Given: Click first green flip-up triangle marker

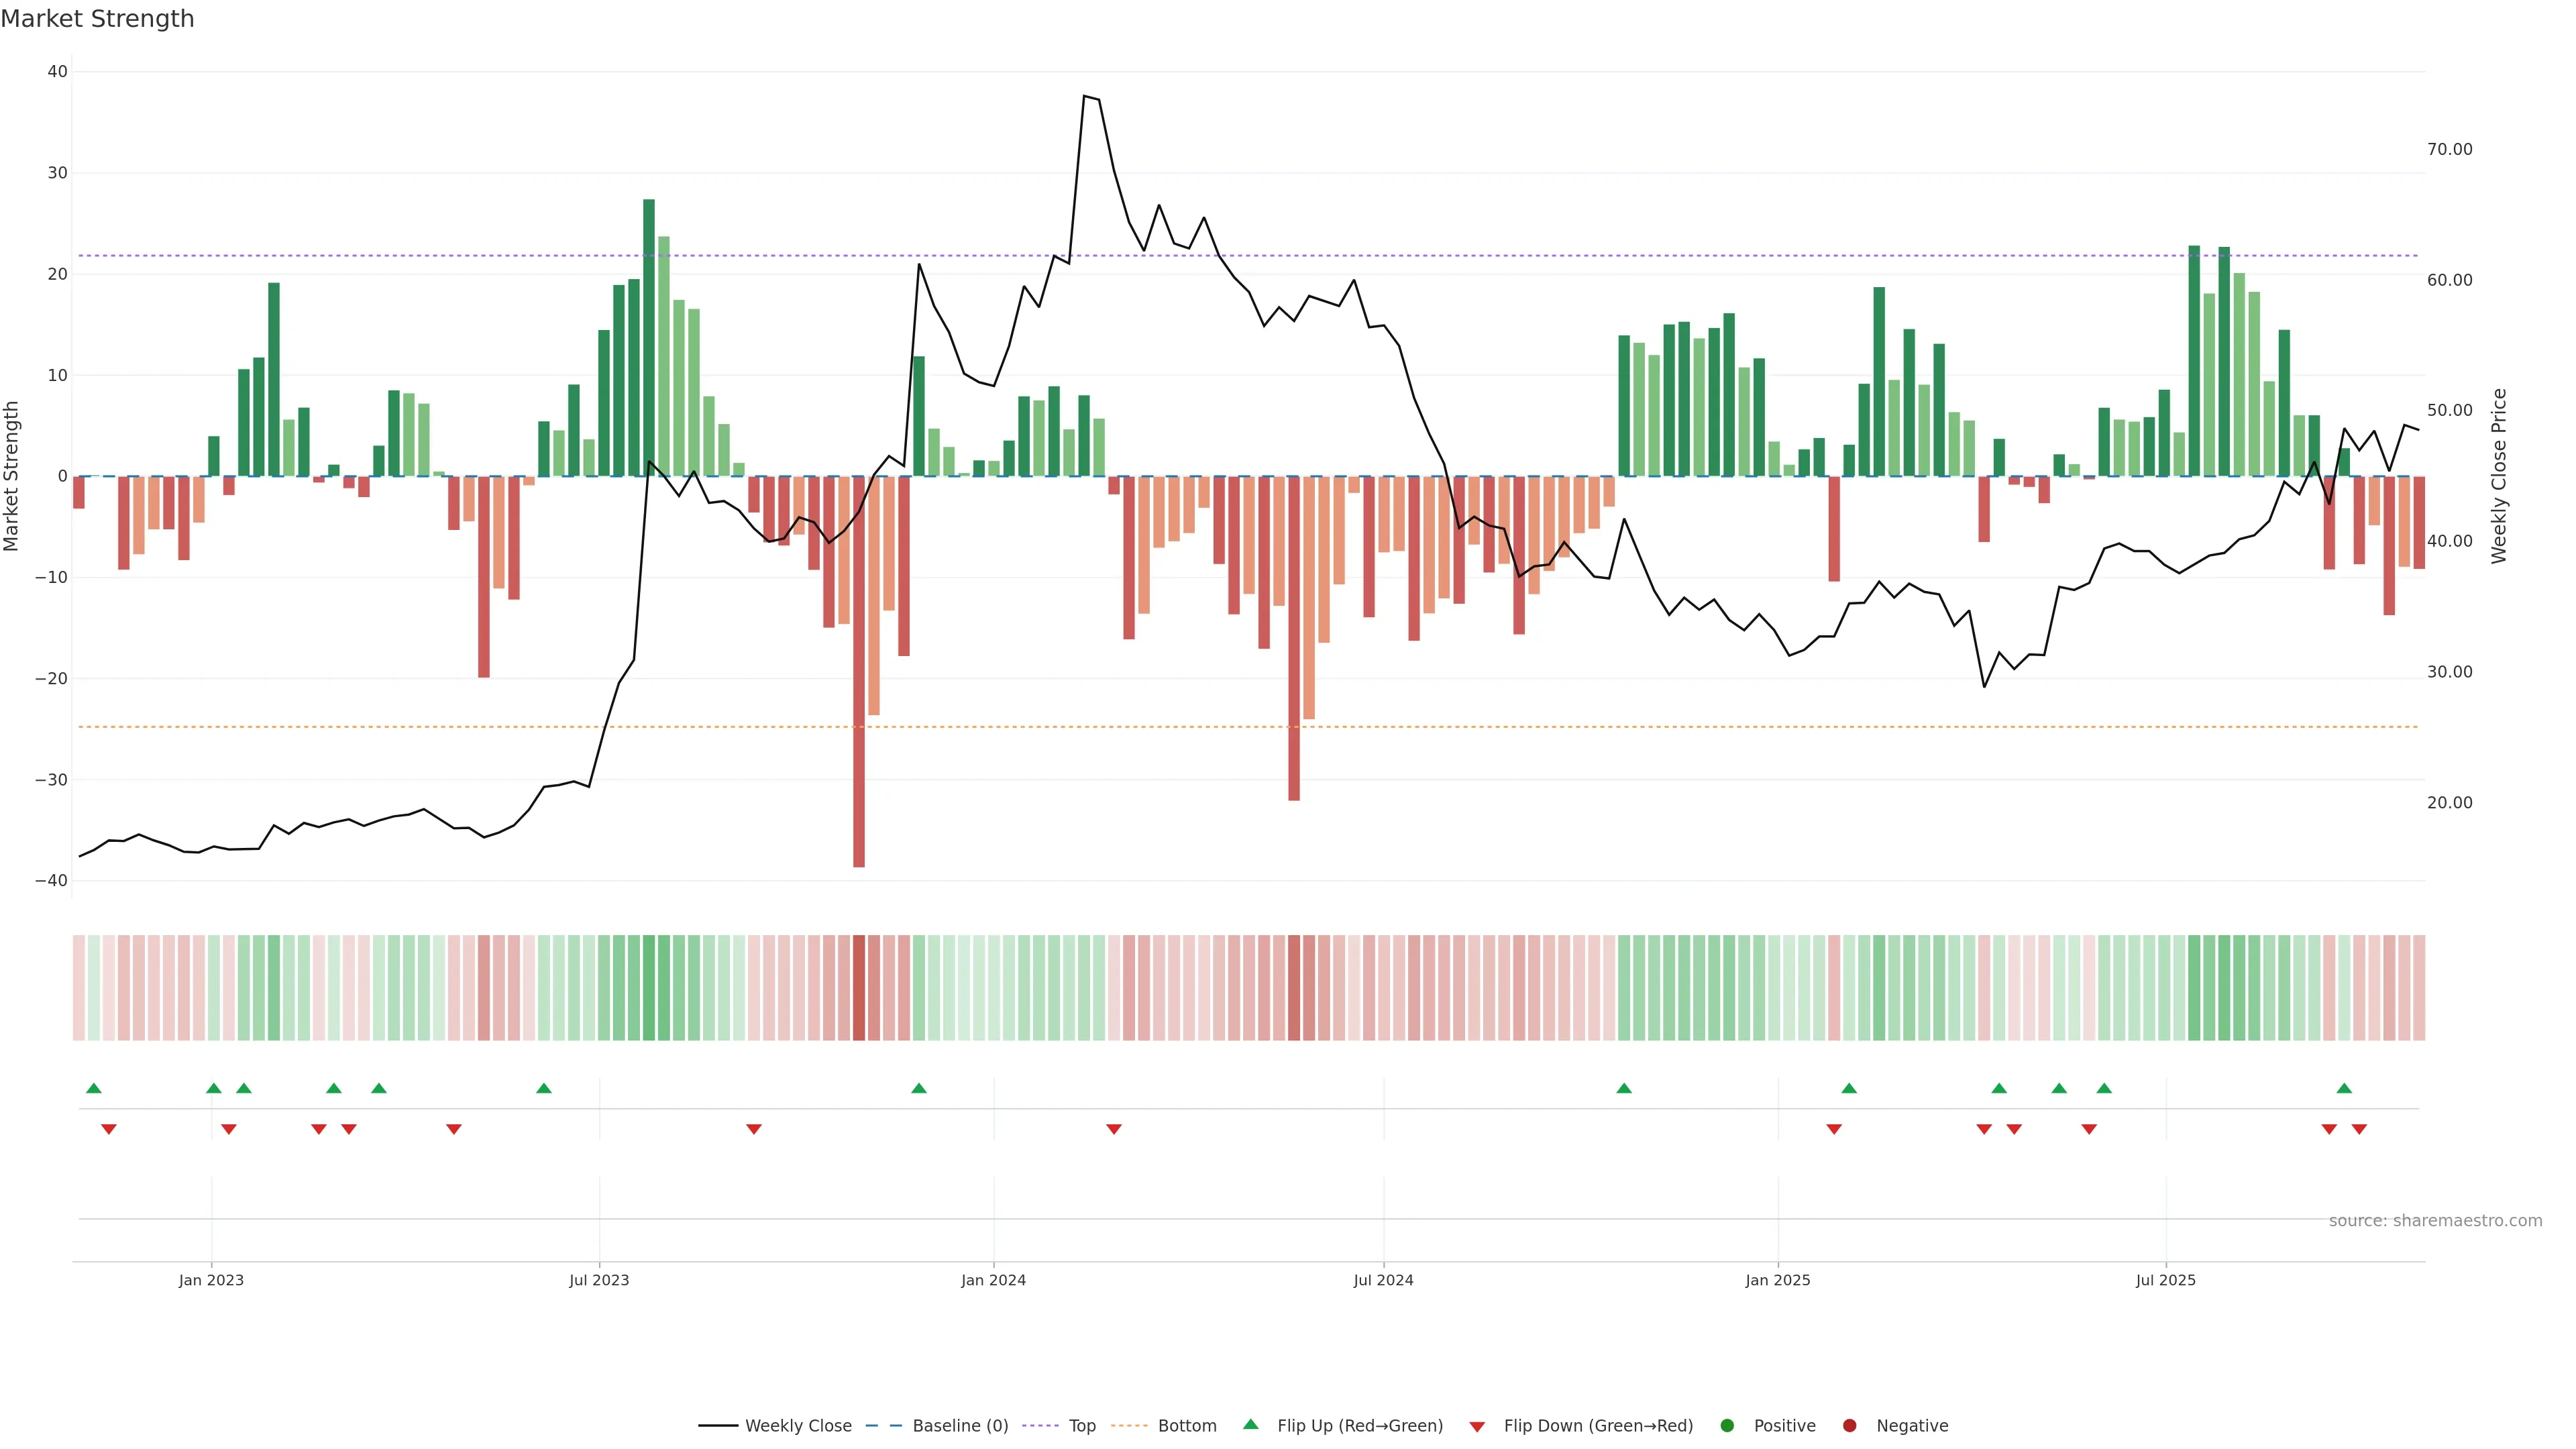Looking at the screenshot, I should 94,1088.
